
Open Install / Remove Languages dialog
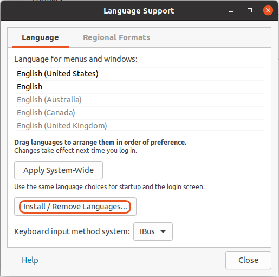tap(75, 207)
